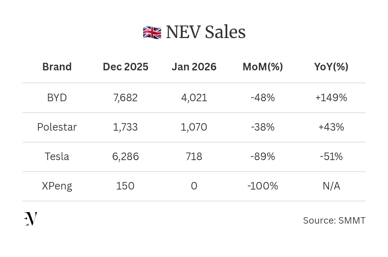Click the YoY(%) column header
The height and width of the screenshot is (257, 388).
pyautogui.click(x=331, y=67)
